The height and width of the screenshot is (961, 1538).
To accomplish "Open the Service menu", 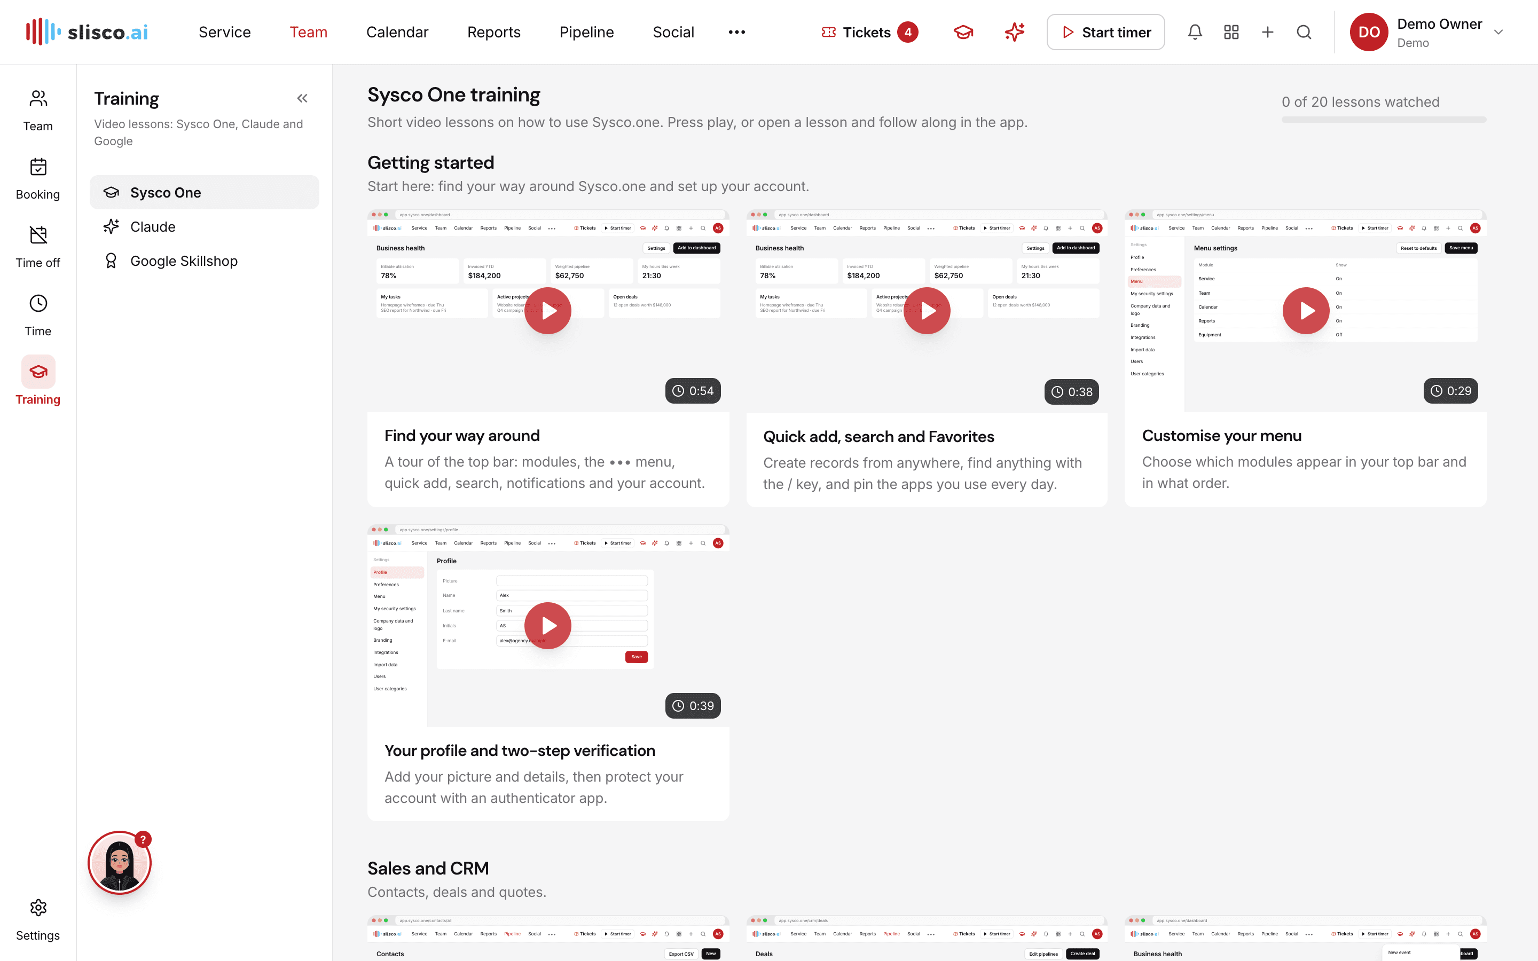I will tap(224, 32).
